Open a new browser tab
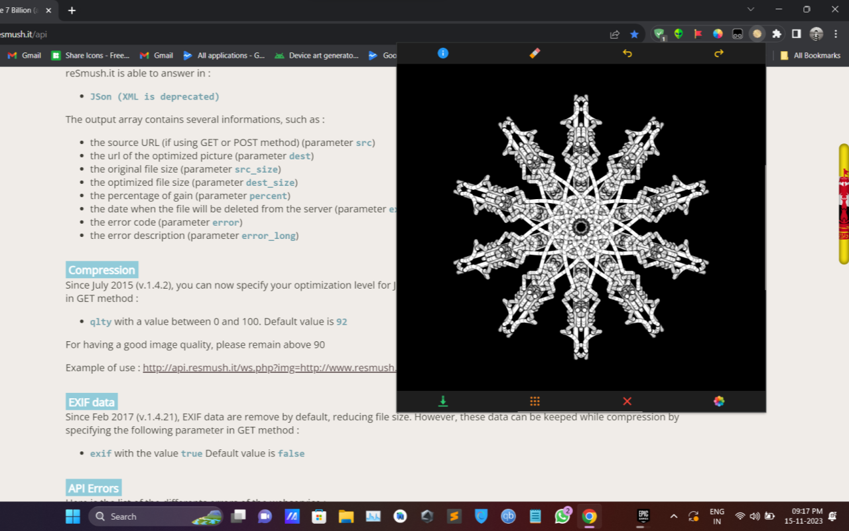 coord(71,10)
